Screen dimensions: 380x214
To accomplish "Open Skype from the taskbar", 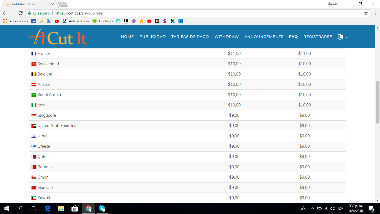I will (x=102, y=208).
